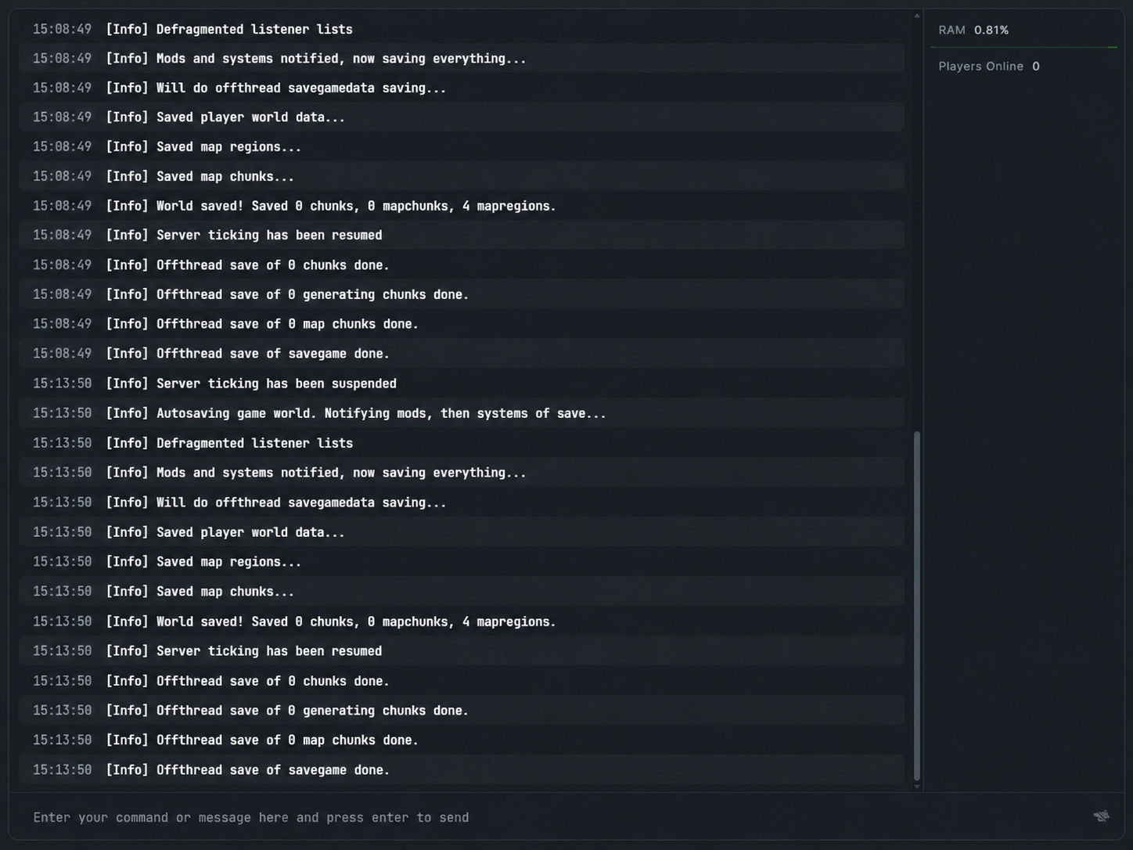The height and width of the screenshot is (850, 1133).
Task: Select the 15:08:49 offthread savegamedata saving line
Action: (x=462, y=88)
